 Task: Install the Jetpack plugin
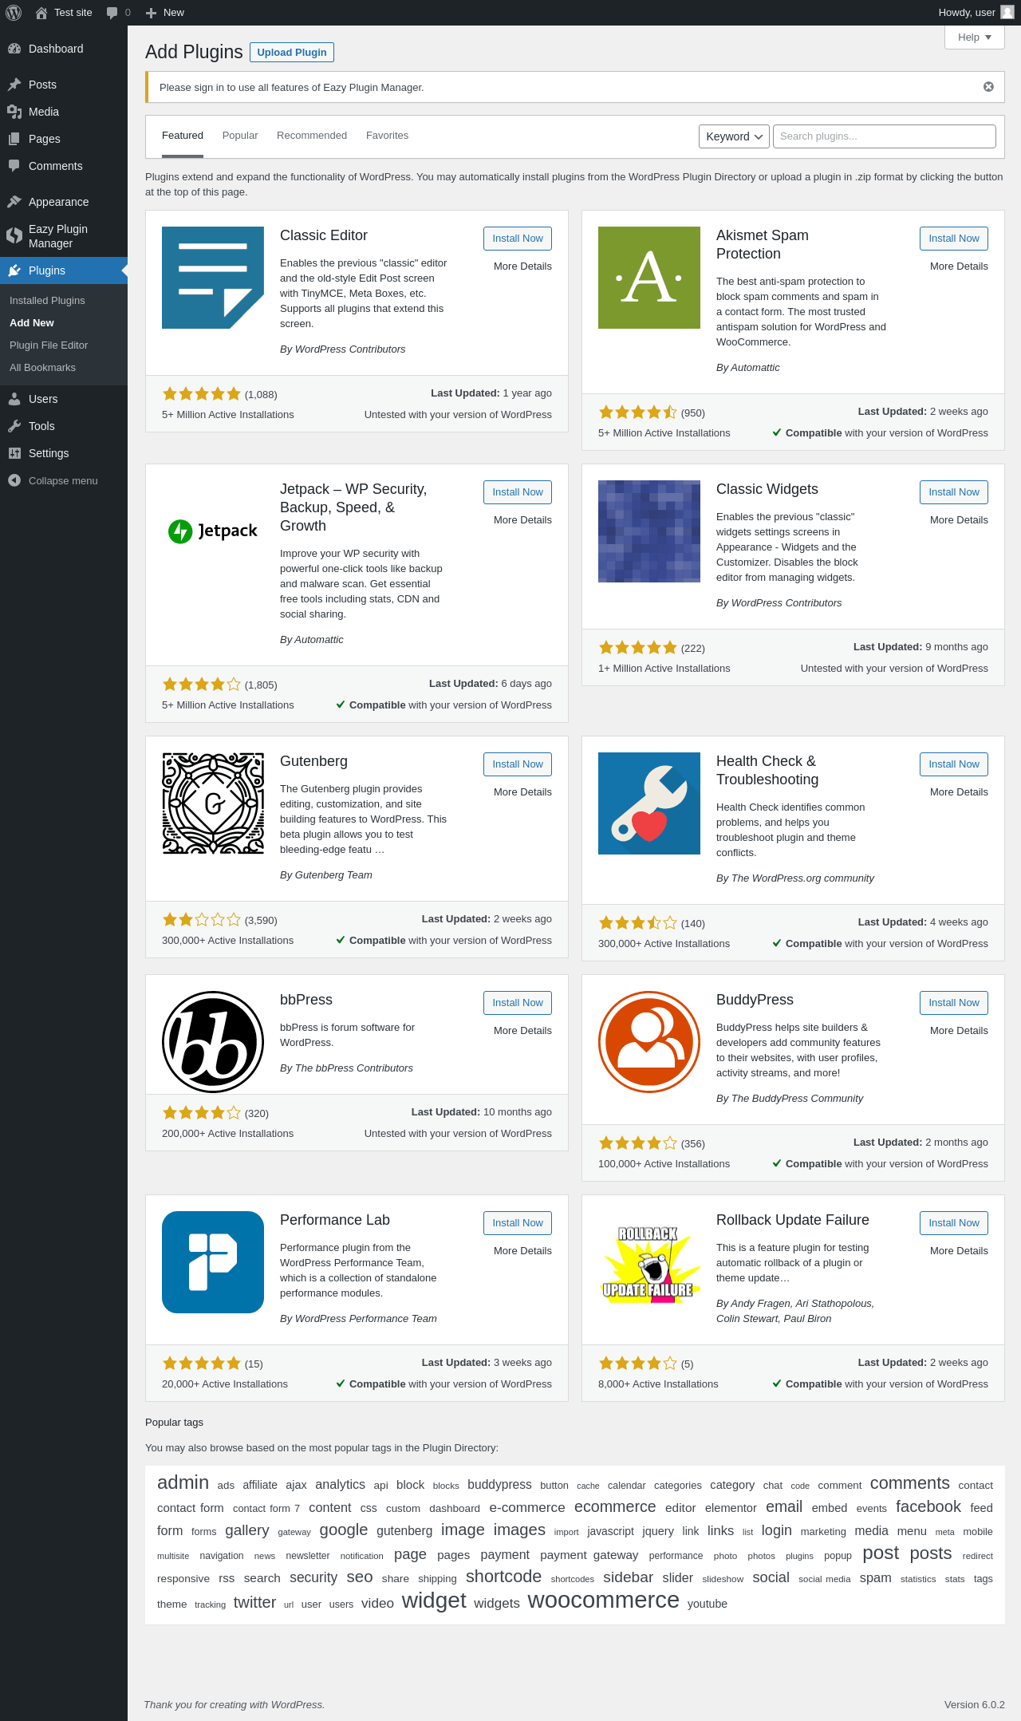[518, 492]
